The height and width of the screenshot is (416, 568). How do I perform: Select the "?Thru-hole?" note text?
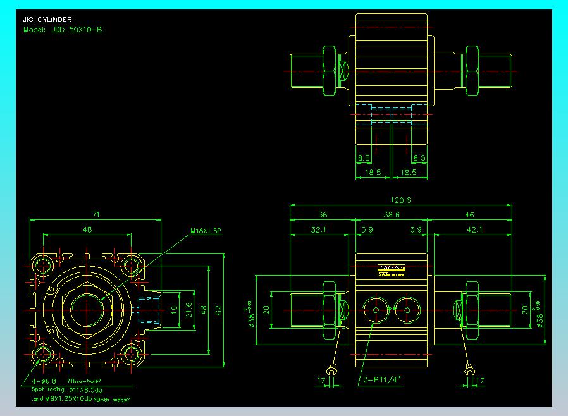click(83, 381)
